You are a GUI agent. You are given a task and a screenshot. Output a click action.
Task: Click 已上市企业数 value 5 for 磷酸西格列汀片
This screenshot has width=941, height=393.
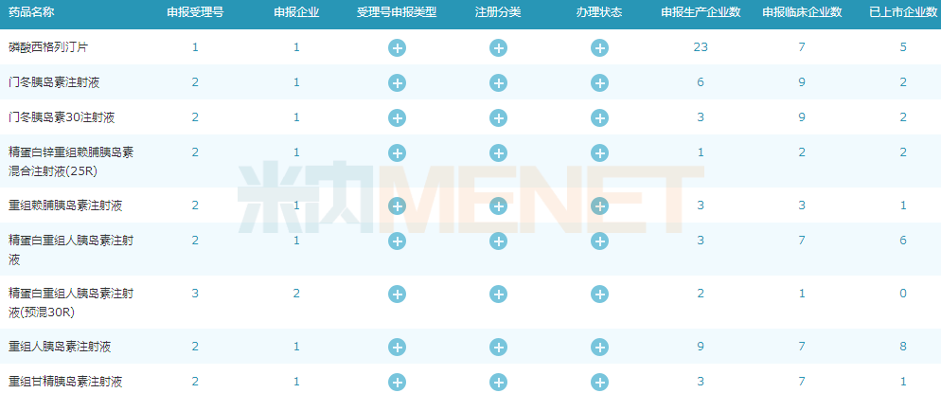(x=903, y=46)
